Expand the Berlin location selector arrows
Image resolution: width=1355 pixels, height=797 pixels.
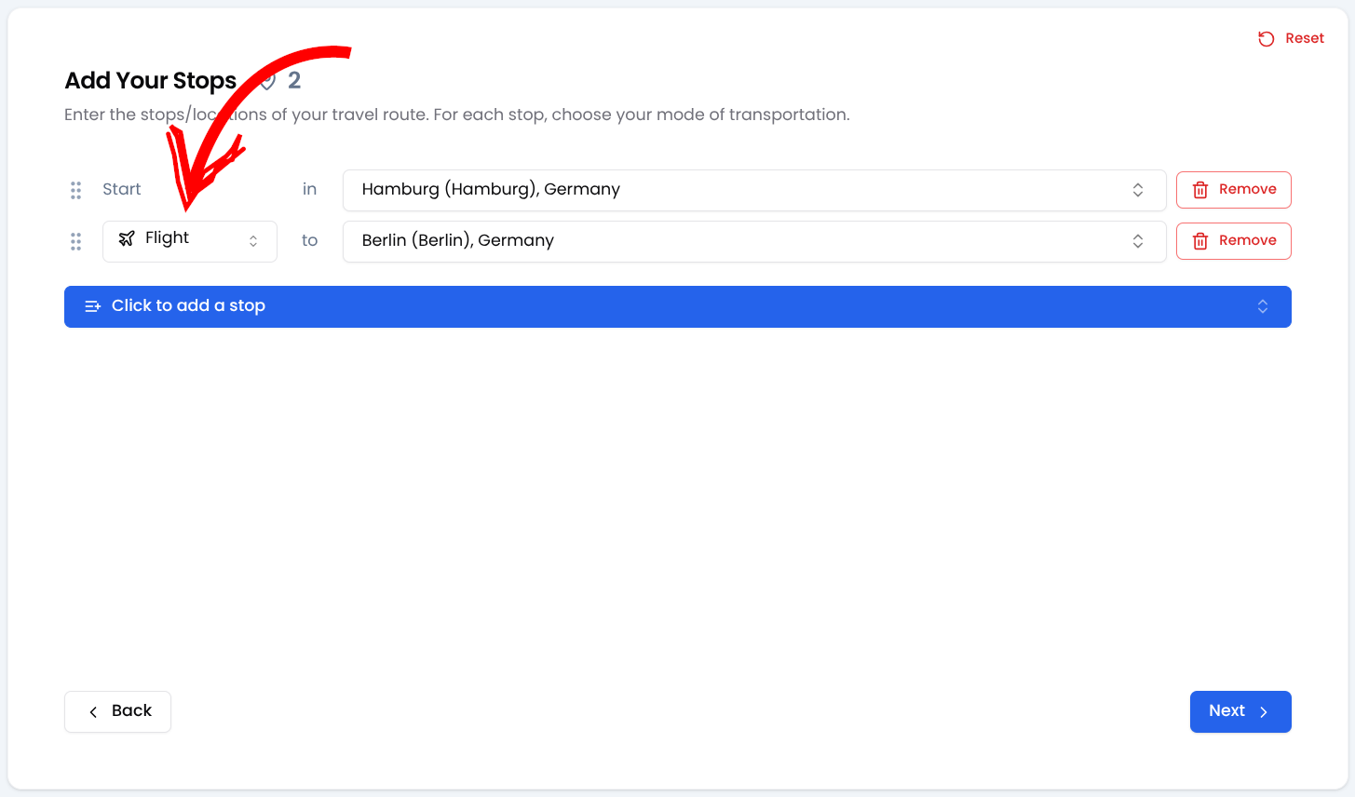(1138, 241)
